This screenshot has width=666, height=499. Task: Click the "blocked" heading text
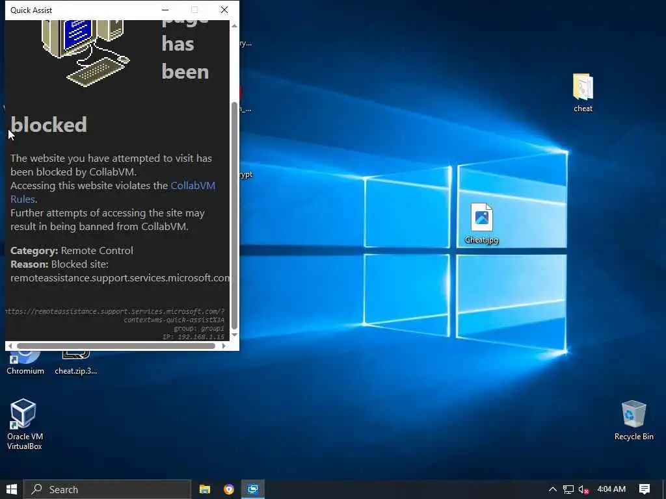[49, 125]
